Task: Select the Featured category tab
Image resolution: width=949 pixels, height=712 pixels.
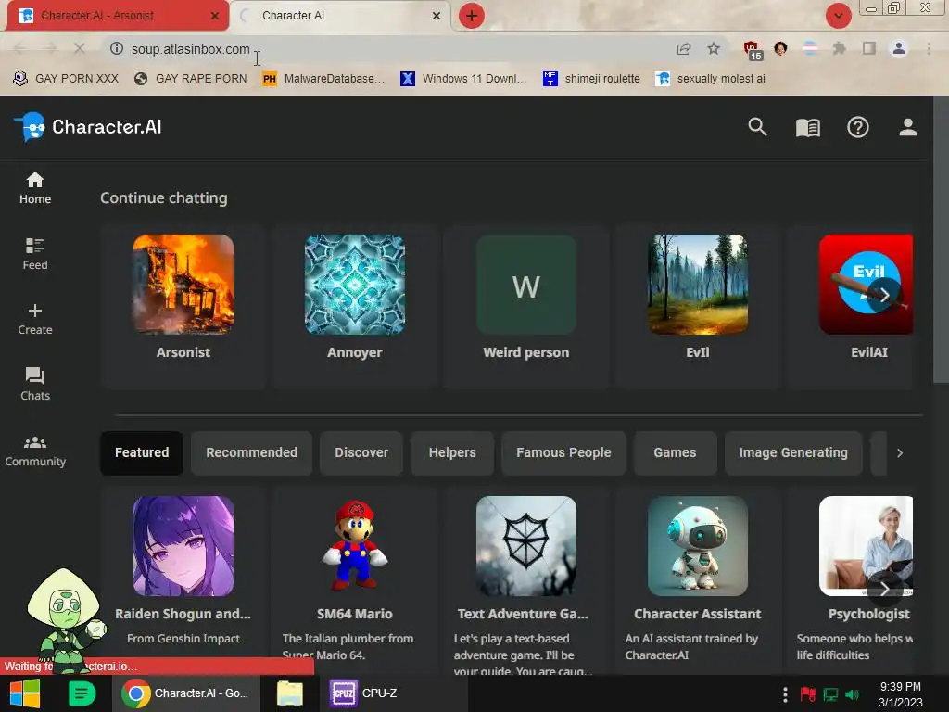Action: pos(142,452)
